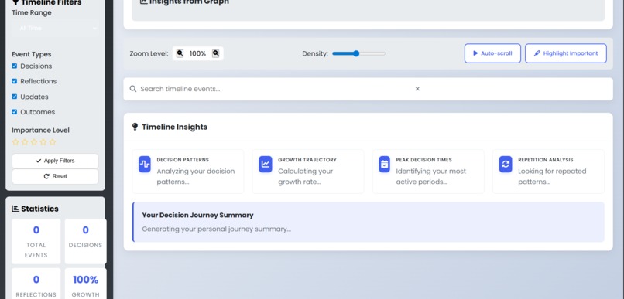Click the 100% zoom level value
The image size is (624, 299).
click(x=197, y=53)
